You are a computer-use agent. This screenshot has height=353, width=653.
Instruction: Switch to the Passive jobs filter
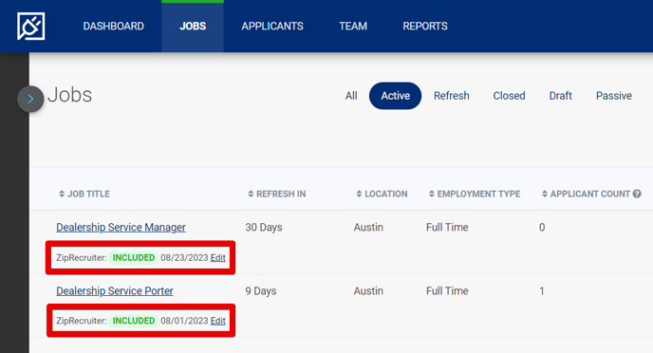pyautogui.click(x=614, y=96)
